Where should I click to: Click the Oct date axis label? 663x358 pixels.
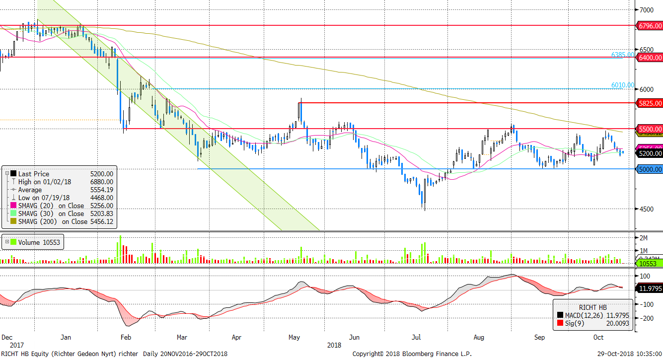[x=598, y=337]
